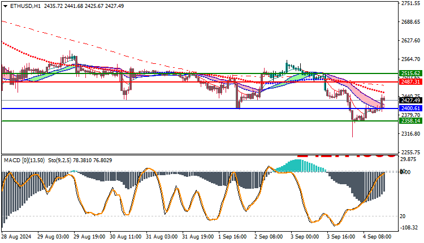Select the 2379.70 price scale value
This screenshot has height=243, width=424.
click(x=411, y=115)
